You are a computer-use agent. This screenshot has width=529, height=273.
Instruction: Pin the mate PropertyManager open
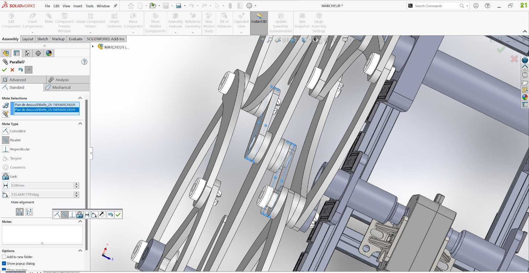[x=29, y=70]
